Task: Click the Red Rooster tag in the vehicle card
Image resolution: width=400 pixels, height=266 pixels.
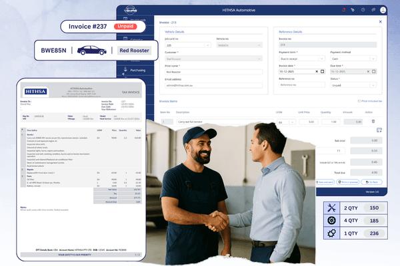Action: click(135, 51)
